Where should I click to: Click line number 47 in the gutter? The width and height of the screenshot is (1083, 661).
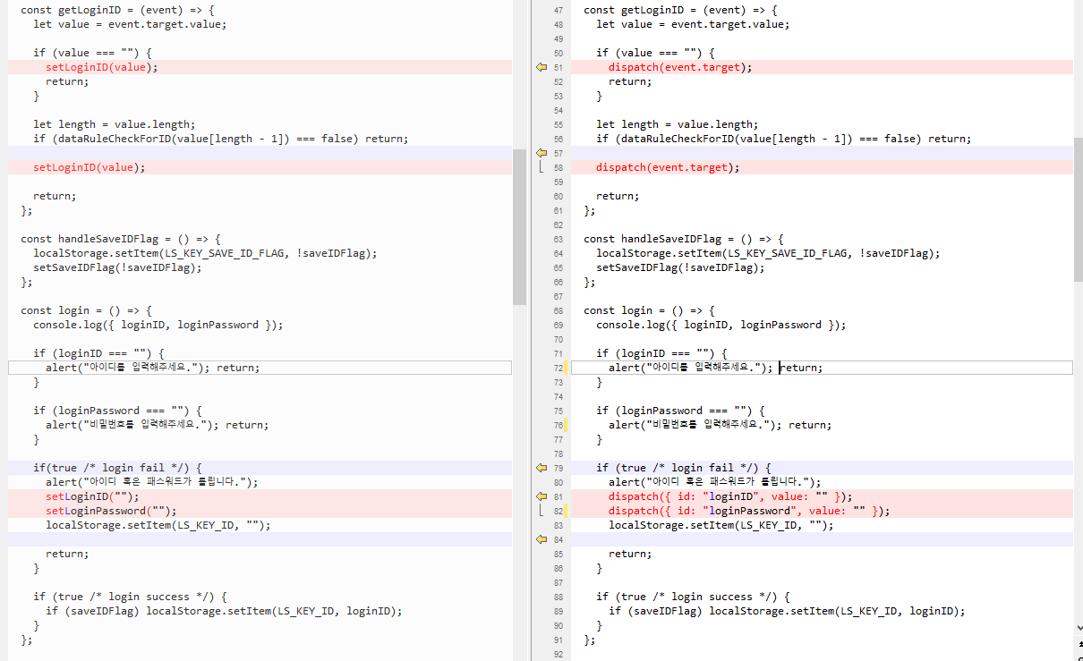click(559, 10)
